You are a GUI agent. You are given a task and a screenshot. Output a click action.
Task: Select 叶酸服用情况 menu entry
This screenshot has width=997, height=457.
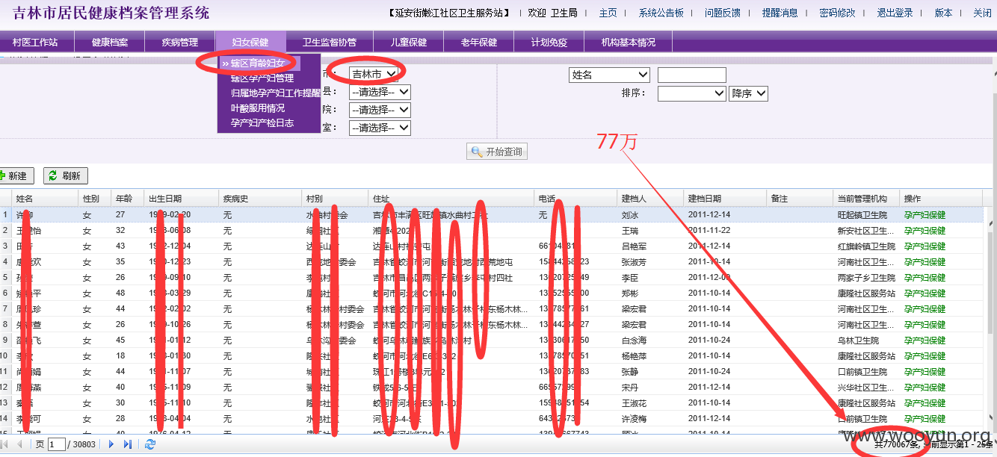(257, 108)
